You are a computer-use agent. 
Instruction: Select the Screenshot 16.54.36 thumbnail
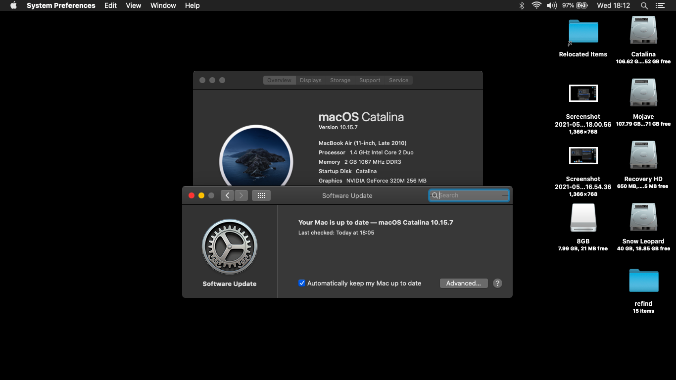coord(583,155)
